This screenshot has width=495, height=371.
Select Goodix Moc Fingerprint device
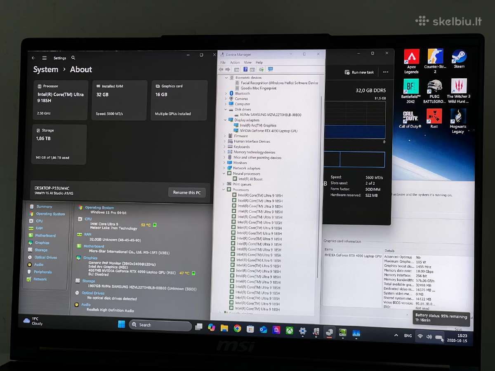click(256, 88)
